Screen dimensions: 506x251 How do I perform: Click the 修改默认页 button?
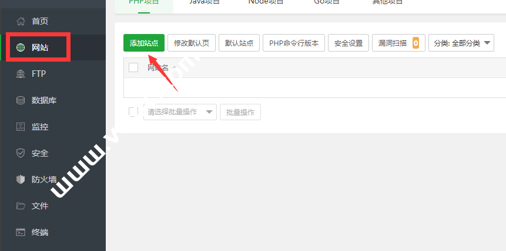tap(192, 43)
